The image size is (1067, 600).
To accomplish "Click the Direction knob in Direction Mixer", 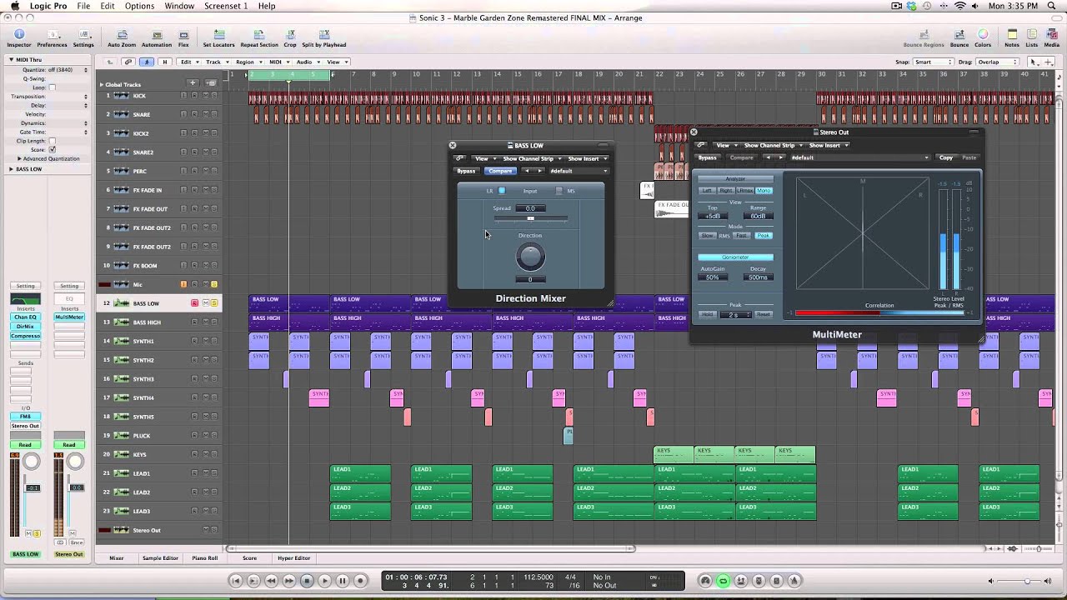I will (x=530, y=257).
